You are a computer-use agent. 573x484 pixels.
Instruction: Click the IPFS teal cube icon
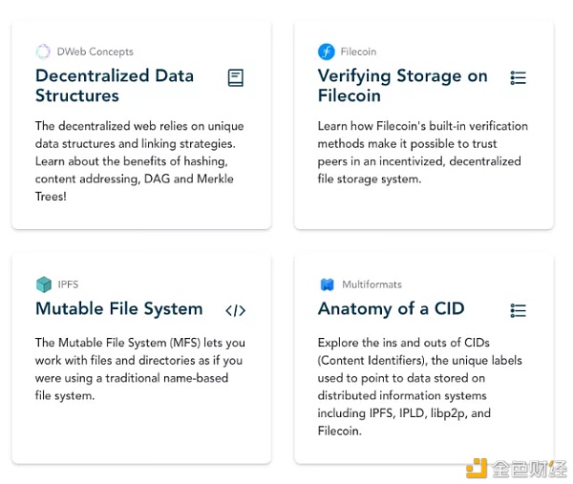[x=44, y=284]
